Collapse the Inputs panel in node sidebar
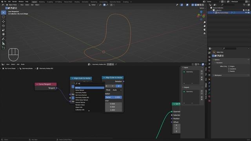This screenshot has width=251, height=141. (x=183, y=67)
